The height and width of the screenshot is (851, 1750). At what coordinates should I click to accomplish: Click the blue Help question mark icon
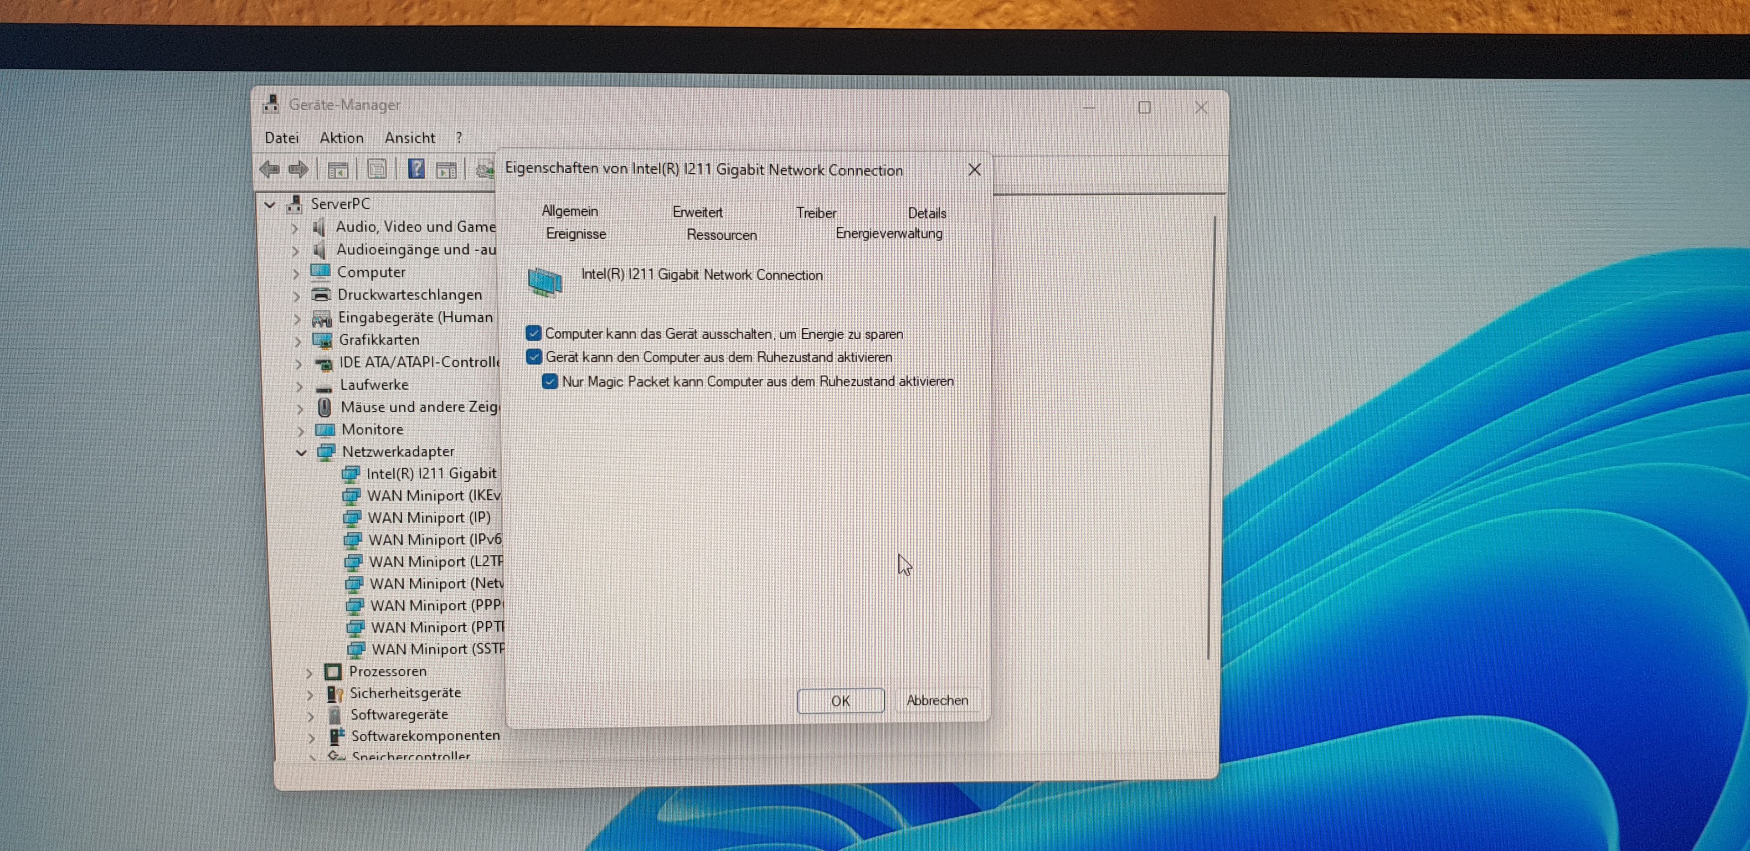pos(416,169)
